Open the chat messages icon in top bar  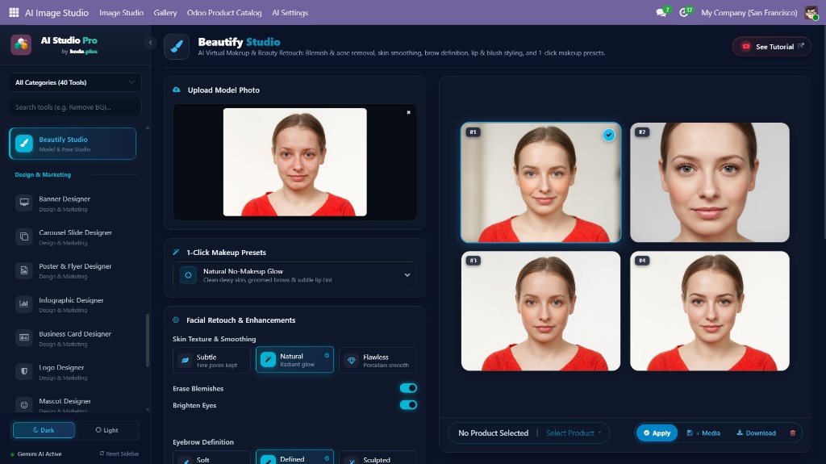click(x=661, y=12)
